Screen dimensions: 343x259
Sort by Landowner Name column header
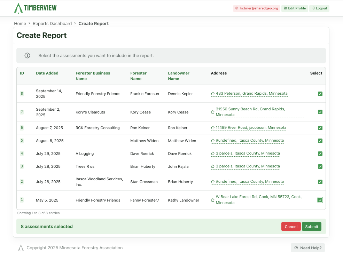pyautogui.click(x=179, y=76)
